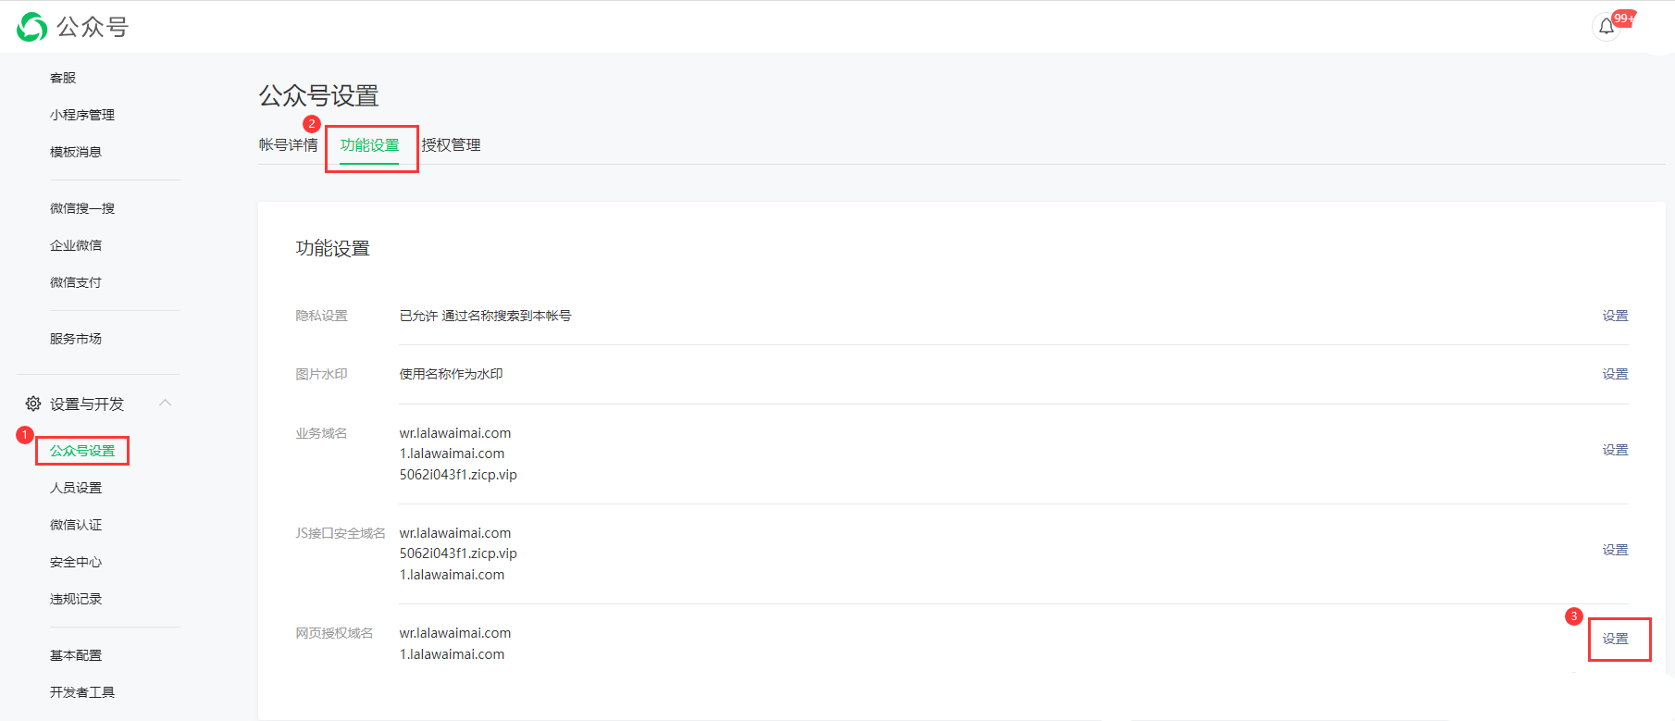The height and width of the screenshot is (721, 1675).
Task: Open 基本配置 in the sidebar
Action: [76, 655]
